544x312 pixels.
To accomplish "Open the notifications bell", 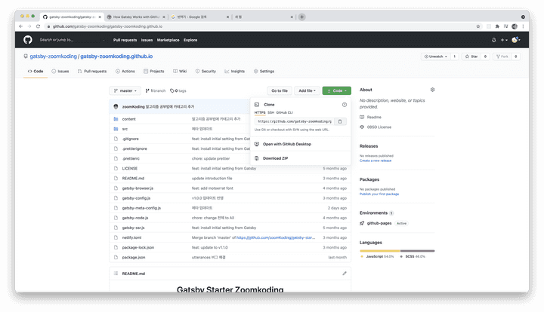I will tap(493, 40).
